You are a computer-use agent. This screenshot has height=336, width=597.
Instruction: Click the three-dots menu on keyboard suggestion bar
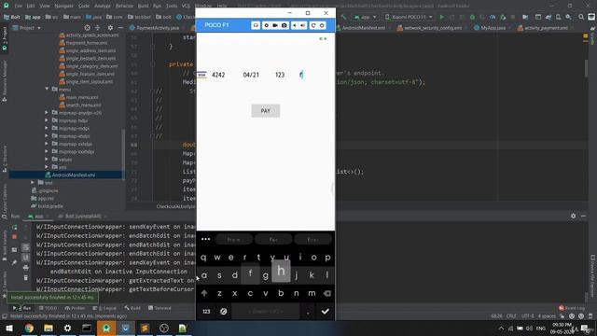(x=205, y=239)
